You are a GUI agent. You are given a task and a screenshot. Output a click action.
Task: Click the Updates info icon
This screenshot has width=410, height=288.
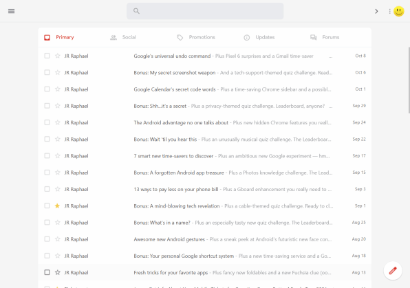pyautogui.click(x=246, y=38)
